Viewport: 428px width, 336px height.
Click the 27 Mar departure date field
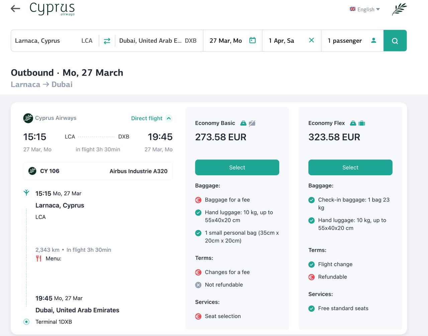226,41
